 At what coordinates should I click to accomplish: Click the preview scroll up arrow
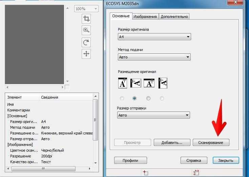tap(67, 8)
